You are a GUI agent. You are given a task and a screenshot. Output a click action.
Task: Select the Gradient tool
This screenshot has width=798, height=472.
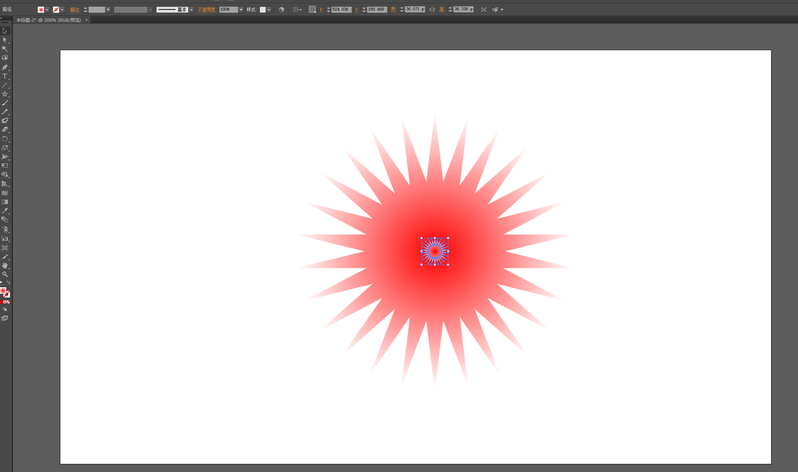pyautogui.click(x=5, y=202)
